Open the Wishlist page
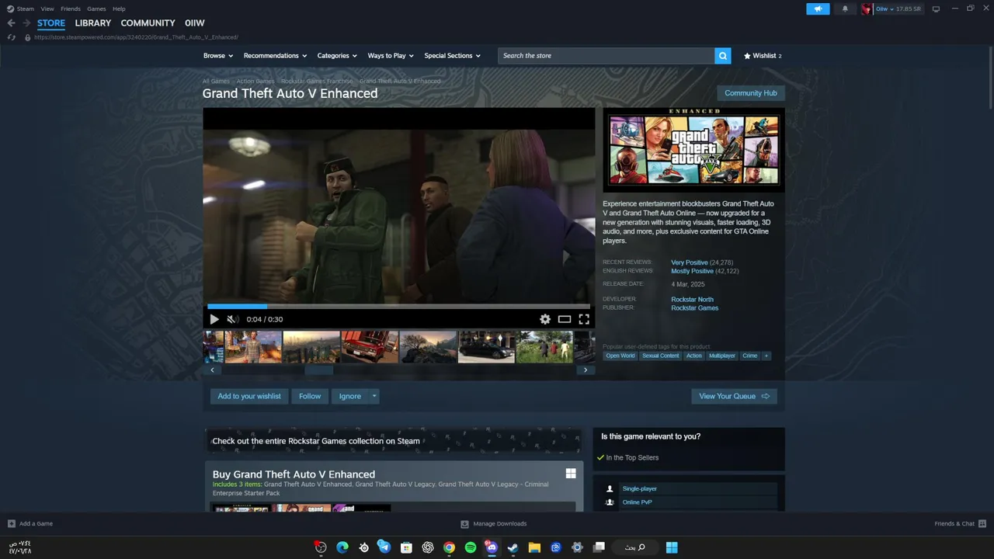 pos(763,56)
